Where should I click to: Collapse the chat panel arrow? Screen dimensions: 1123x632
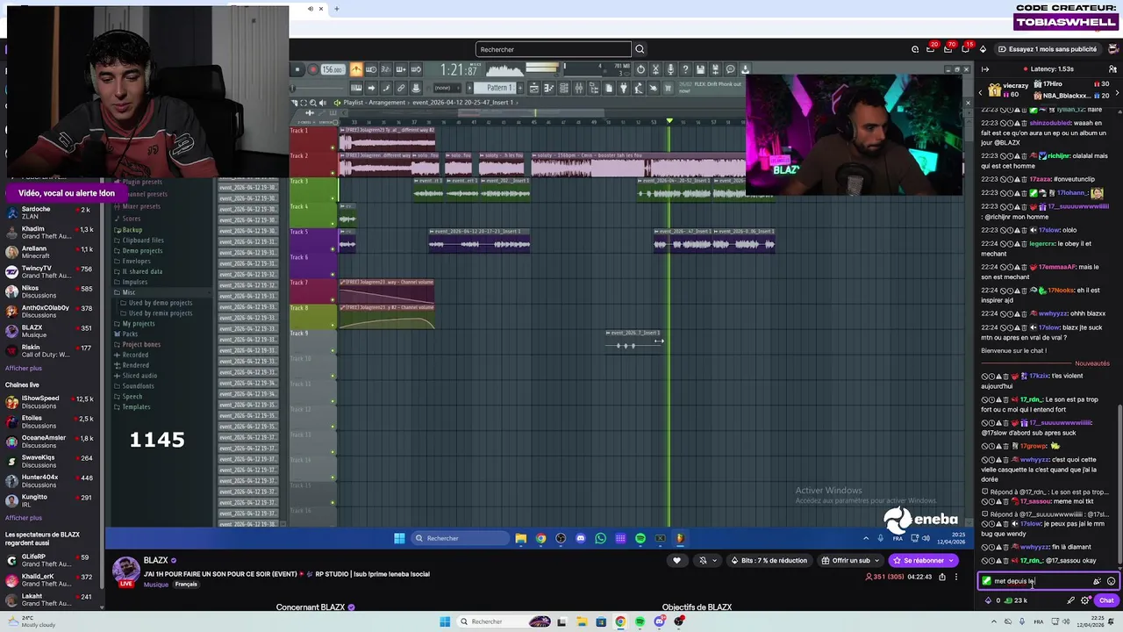(x=985, y=69)
